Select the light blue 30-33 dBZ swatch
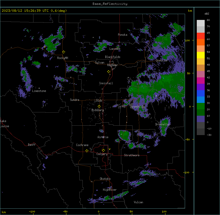 tap(201, 100)
